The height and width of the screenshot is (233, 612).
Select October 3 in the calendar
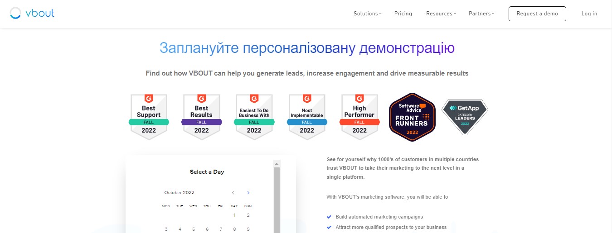click(x=166, y=229)
